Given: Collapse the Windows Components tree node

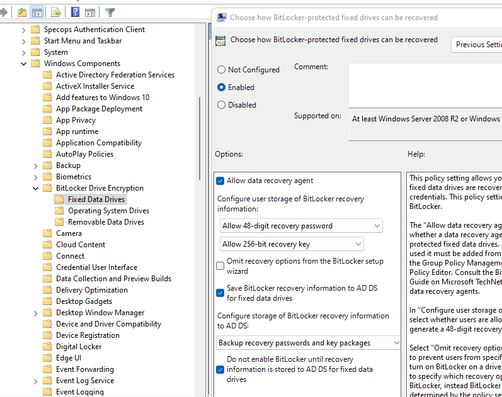Looking at the screenshot, I should [23, 64].
